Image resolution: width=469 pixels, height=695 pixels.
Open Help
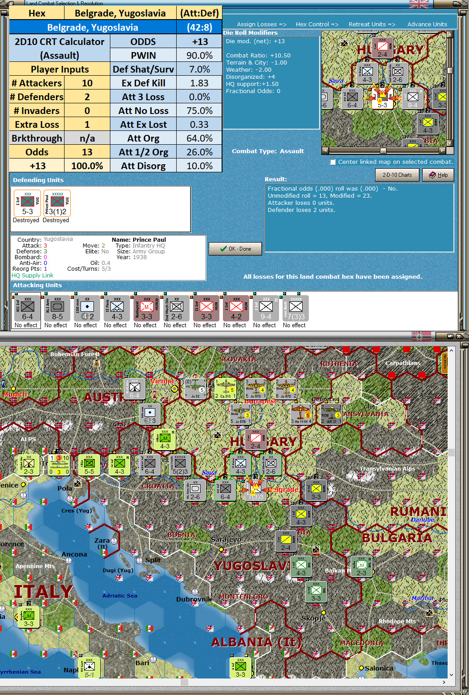pyautogui.click(x=438, y=175)
